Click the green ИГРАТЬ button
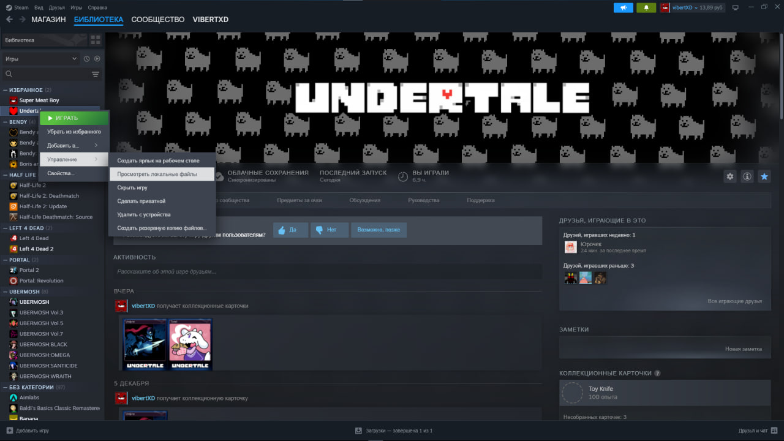 point(73,118)
